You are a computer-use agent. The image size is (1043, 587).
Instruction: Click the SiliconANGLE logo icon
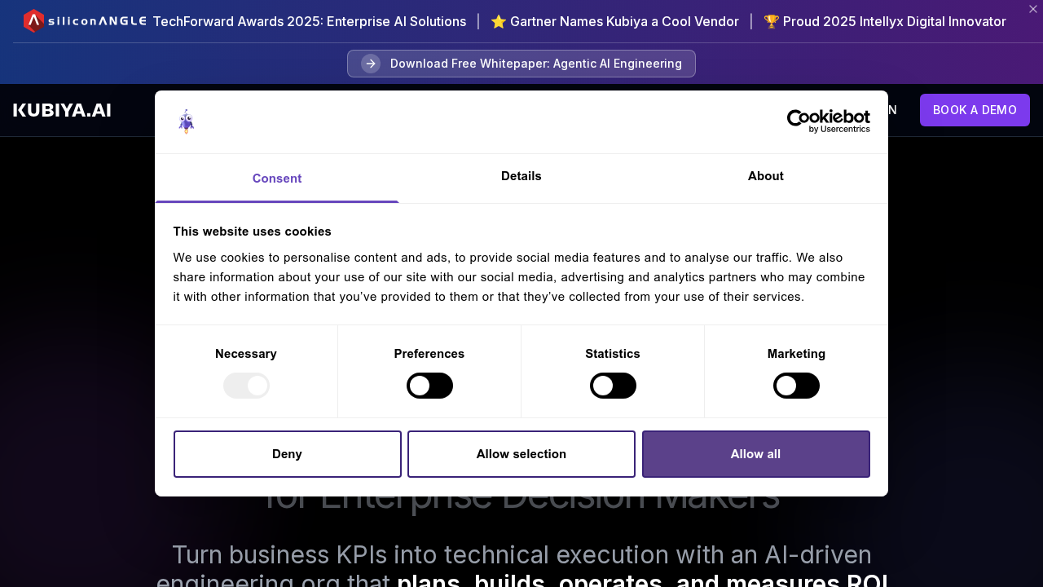click(x=33, y=20)
